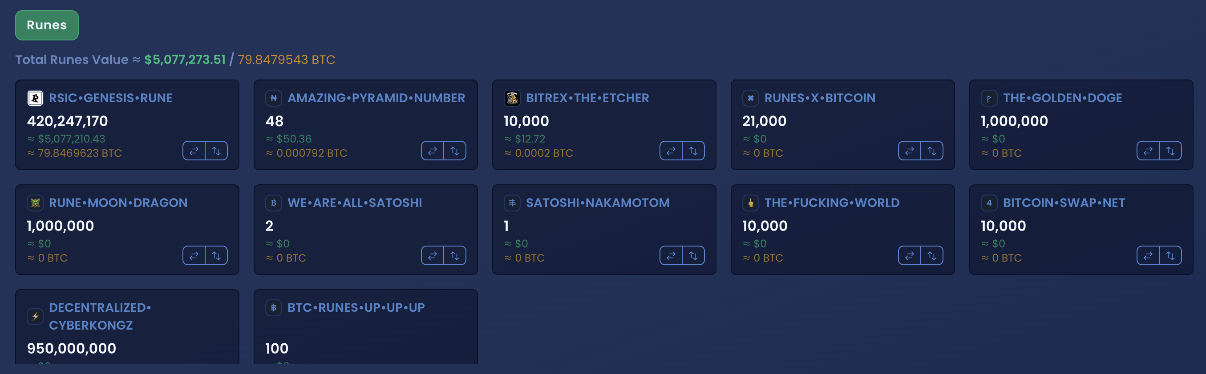Click swap icon on RUNES•X•BITCOIN card
The height and width of the screenshot is (374, 1206).
[909, 151]
